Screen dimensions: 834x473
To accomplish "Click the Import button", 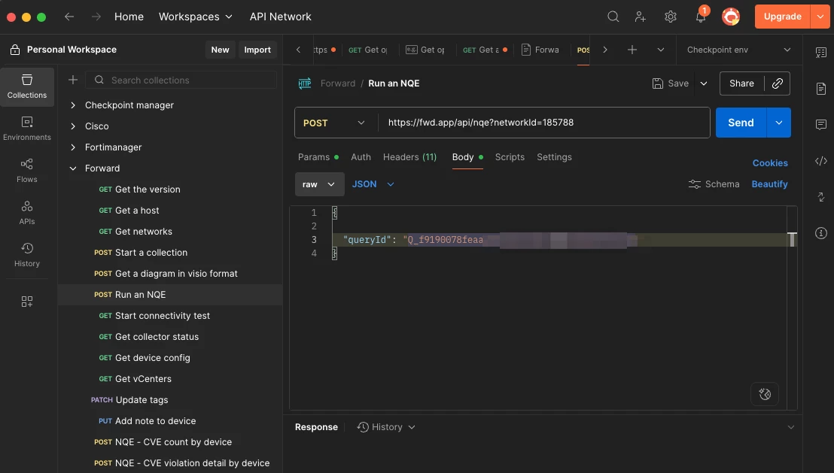I will coord(257,50).
